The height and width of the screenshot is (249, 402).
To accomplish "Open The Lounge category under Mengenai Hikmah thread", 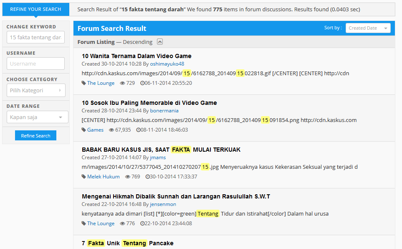I will pyautogui.click(x=101, y=224).
